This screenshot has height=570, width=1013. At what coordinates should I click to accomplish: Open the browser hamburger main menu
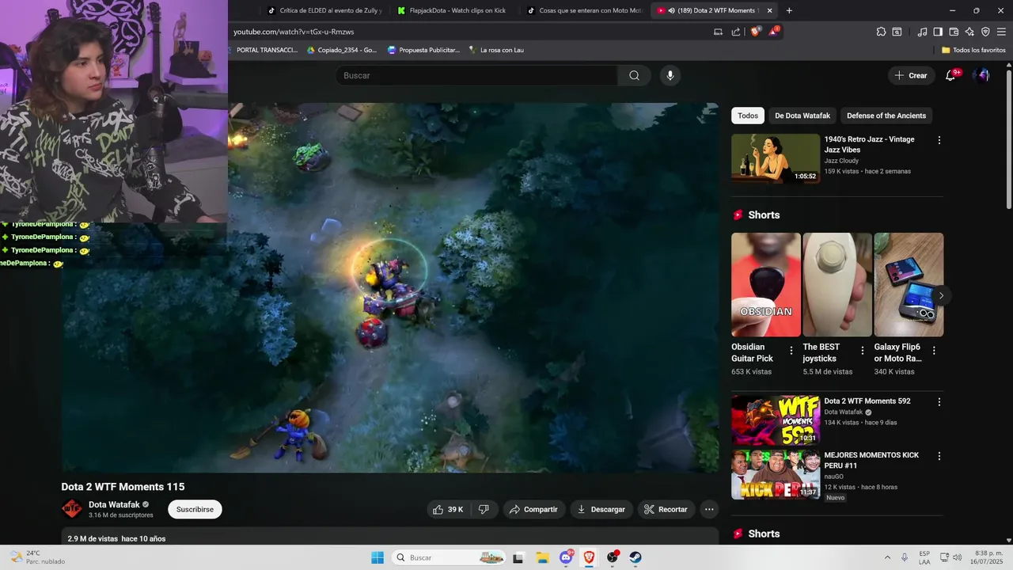point(1001,32)
